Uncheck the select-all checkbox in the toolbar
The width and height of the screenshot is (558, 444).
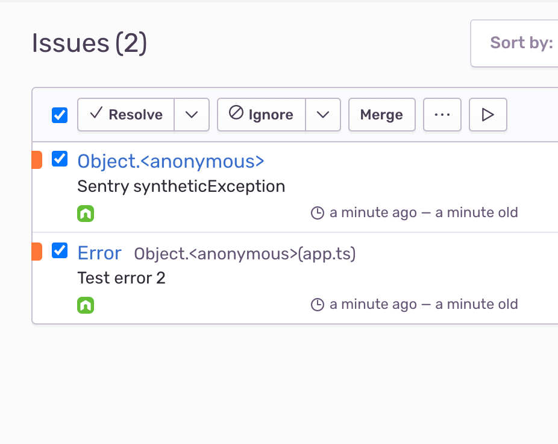click(59, 114)
